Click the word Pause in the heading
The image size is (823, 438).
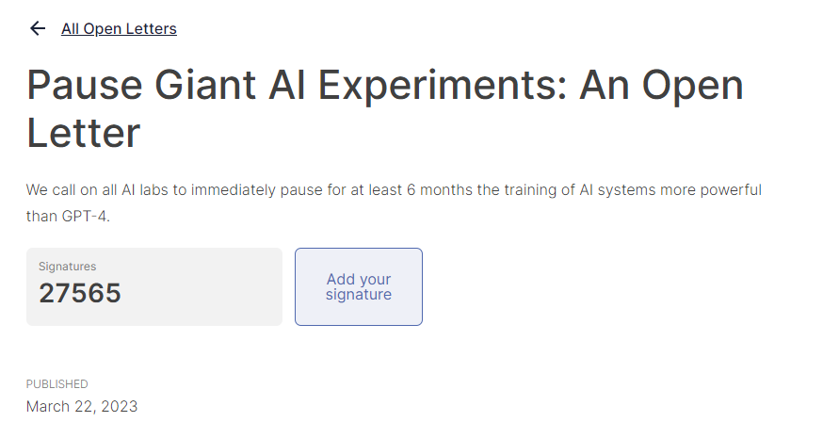pyautogui.click(x=85, y=85)
